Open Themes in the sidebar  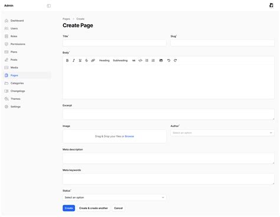(x=27, y=99)
